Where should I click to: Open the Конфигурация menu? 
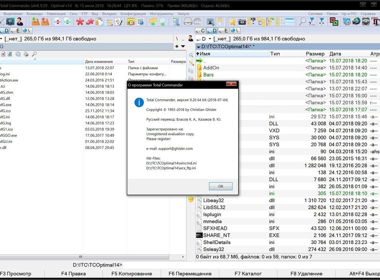pos(133,14)
